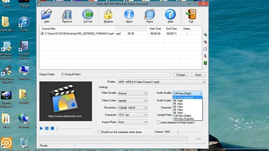This screenshot has height=151, width=269.
Task: Select 32 kbps (Lowest) audio quality
Action: tap(187, 98)
